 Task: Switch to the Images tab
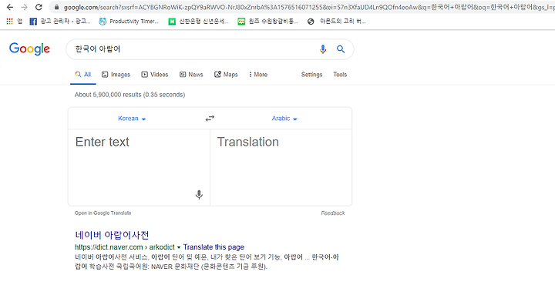pos(116,75)
